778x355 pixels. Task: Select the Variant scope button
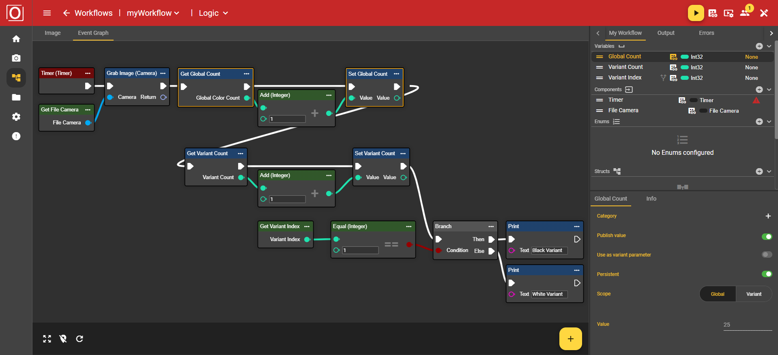click(x=754, y=294)
